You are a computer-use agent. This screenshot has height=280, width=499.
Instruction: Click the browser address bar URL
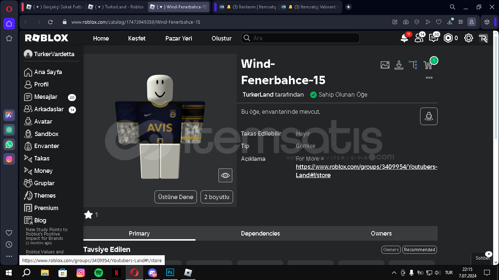pyautogui.click(x=136, y=22)
